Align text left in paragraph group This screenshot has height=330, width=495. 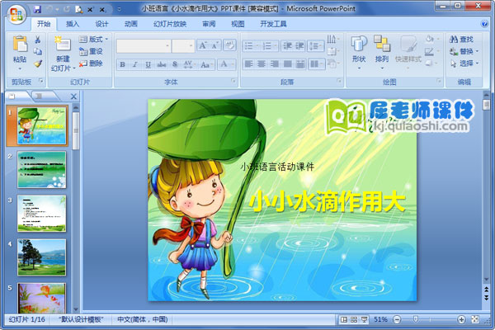[x=249, y=64]
